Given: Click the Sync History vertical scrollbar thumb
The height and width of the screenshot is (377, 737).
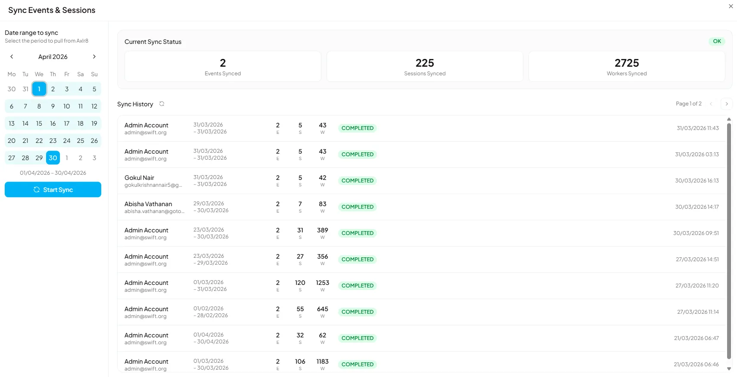Looking at the screenshot, I should 729,241.
